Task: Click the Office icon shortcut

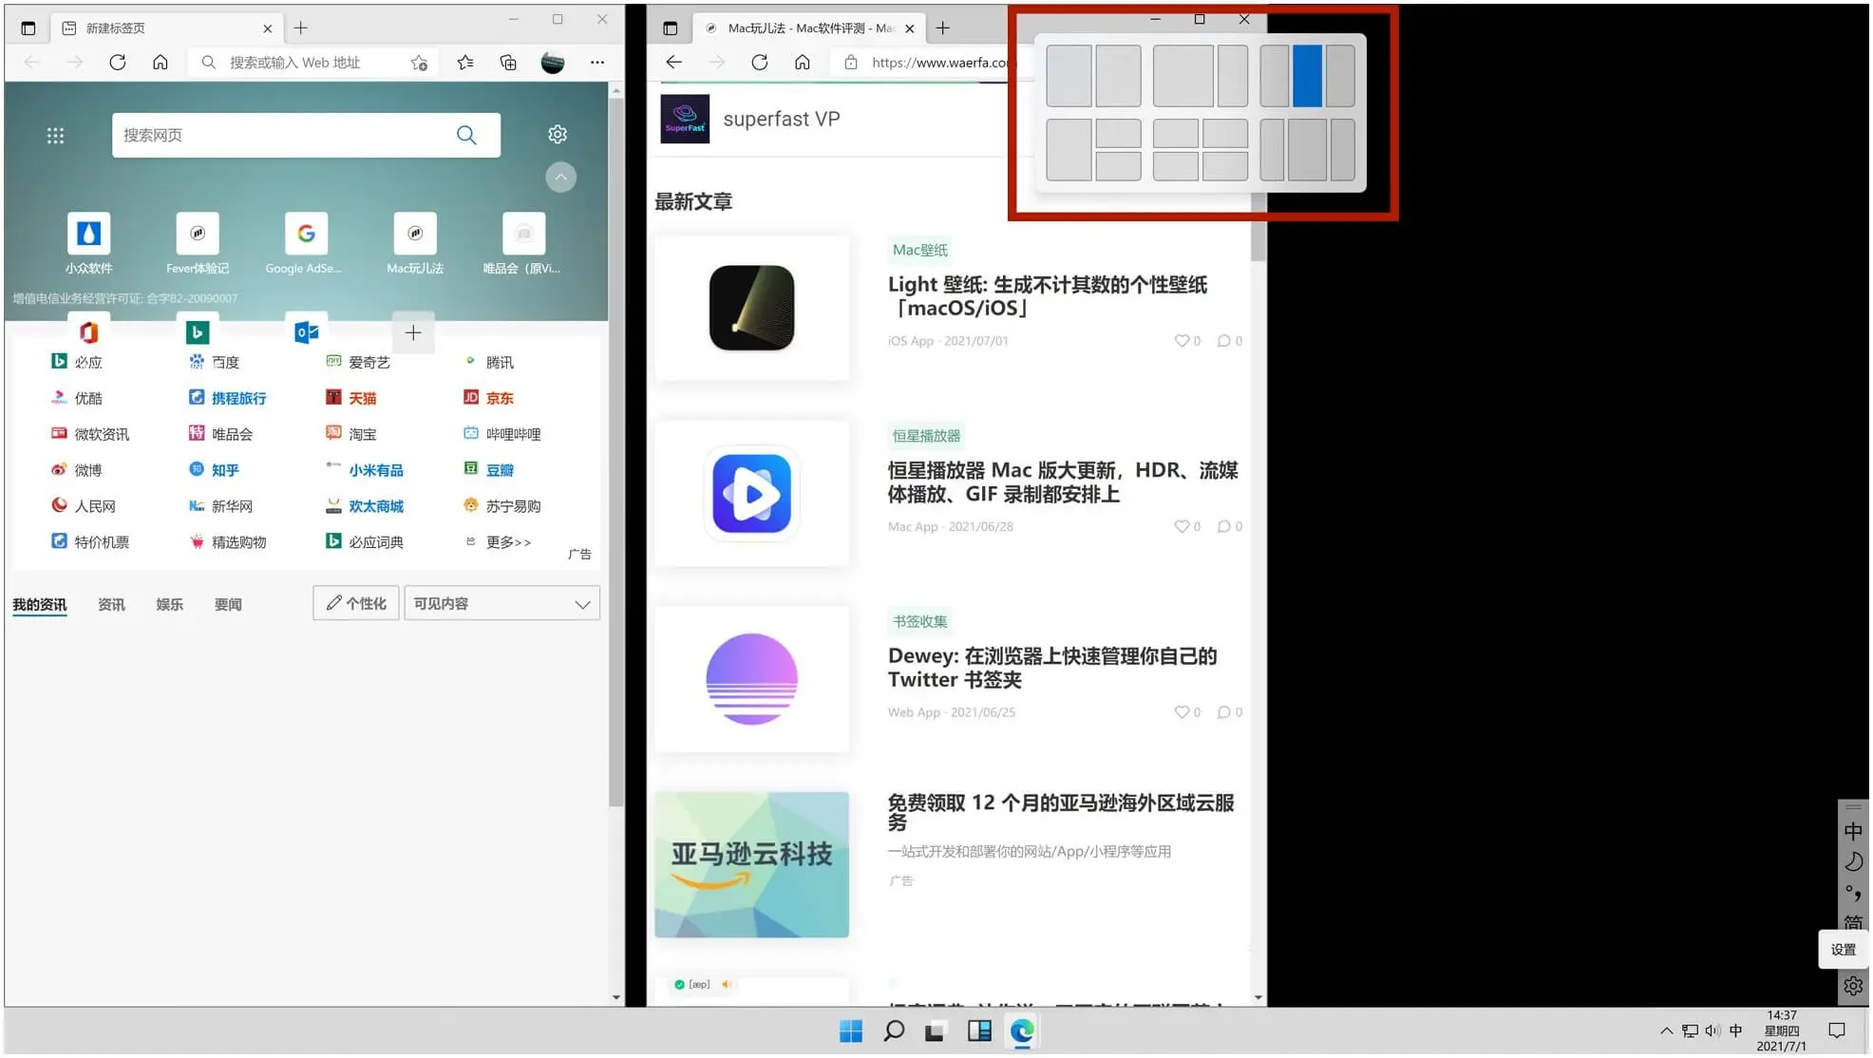Action: point(88,332)
